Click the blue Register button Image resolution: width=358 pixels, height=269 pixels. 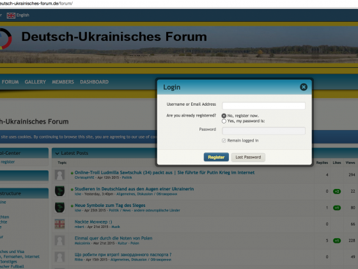[216, 157]
